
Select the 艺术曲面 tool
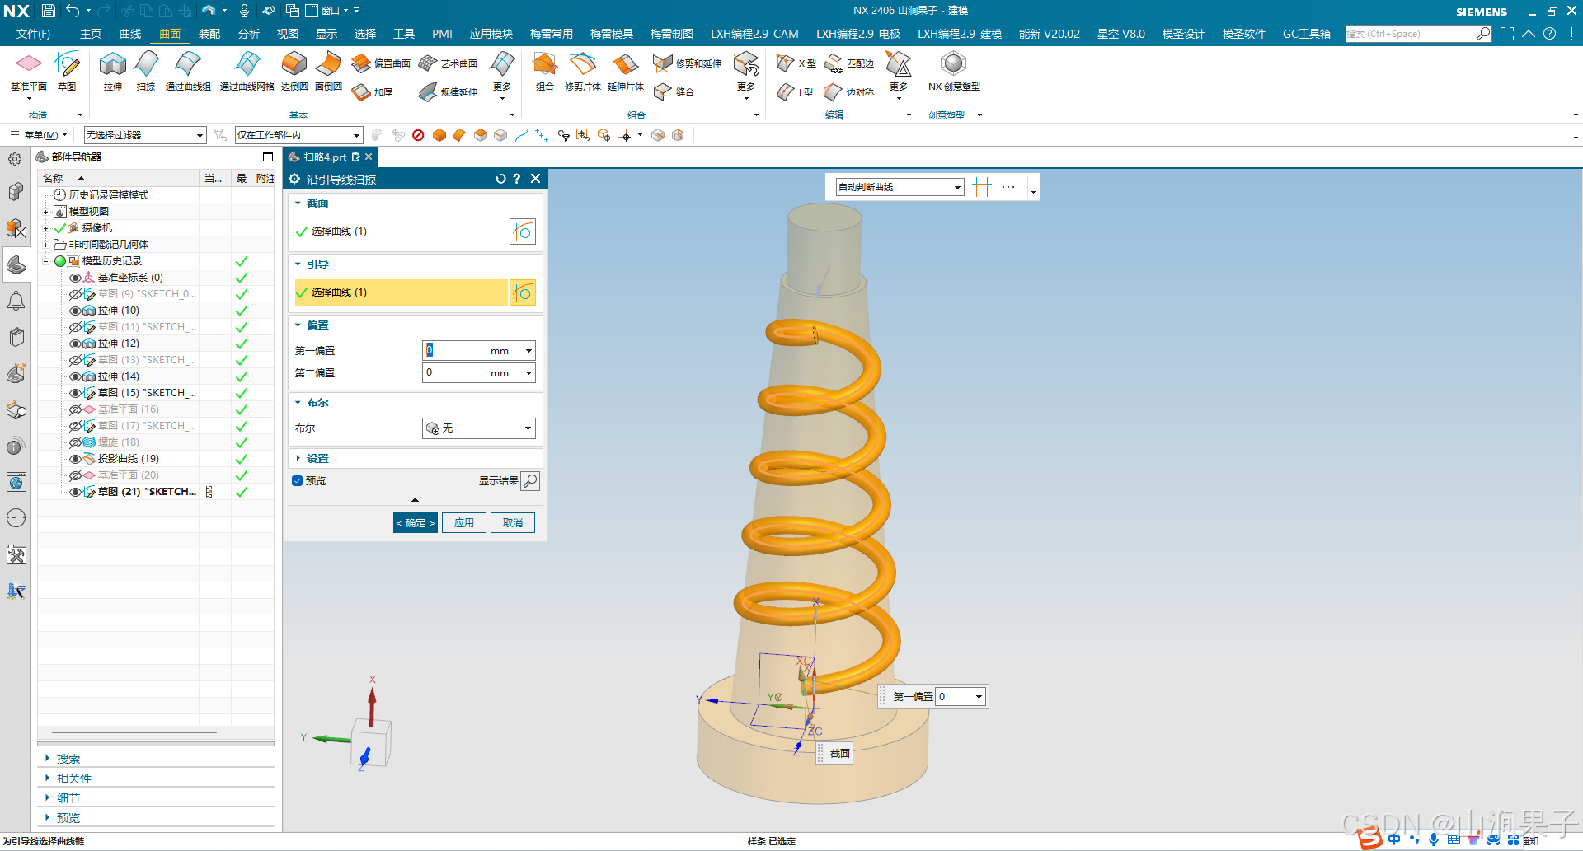click(x=448, y=63)
